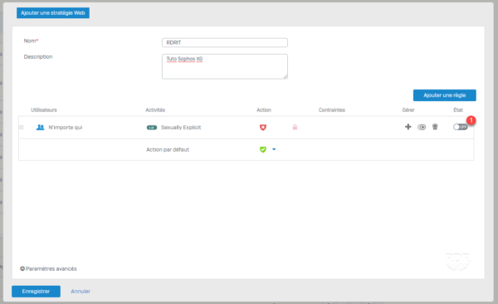Click the clone rule icon

coord(422,127)
